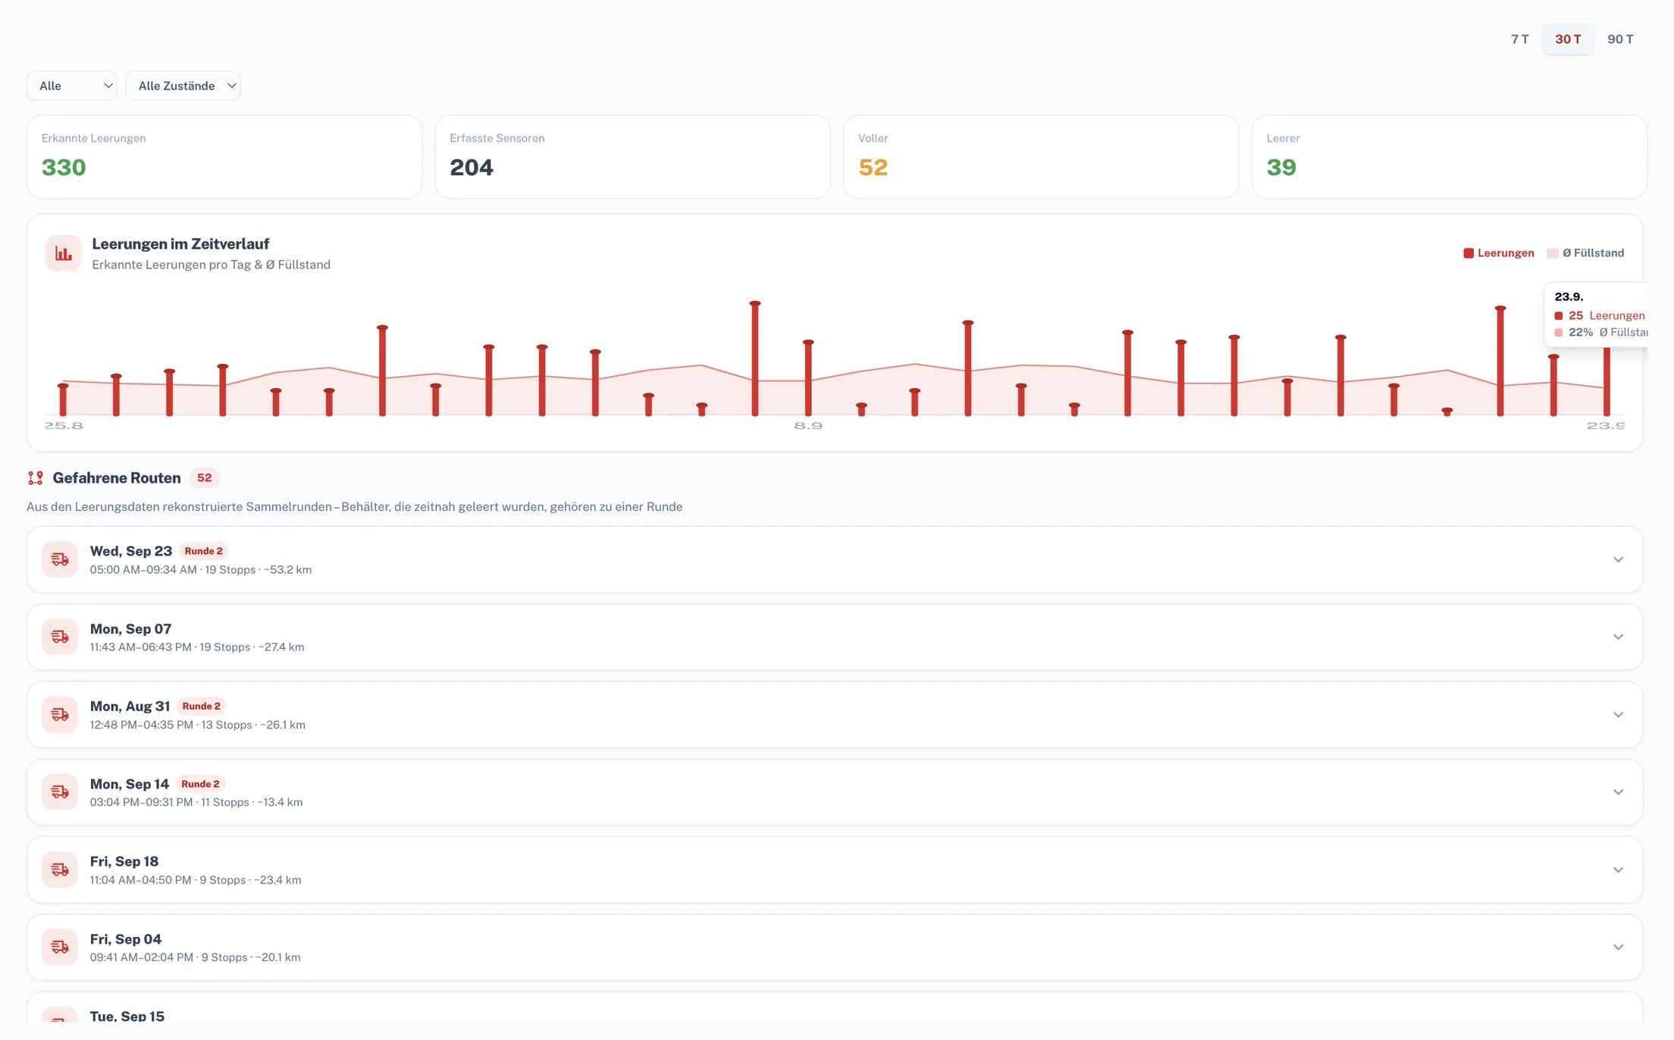Image resolution: width=1674 pixels, height=1040 pixels.
Task: Click the Leerer 39 card
Action: point(1449,157)
